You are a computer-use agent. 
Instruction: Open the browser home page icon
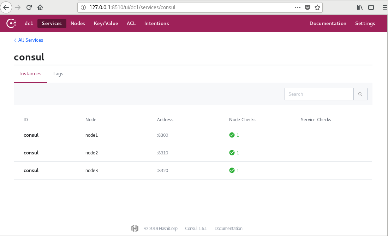[40, 7]
